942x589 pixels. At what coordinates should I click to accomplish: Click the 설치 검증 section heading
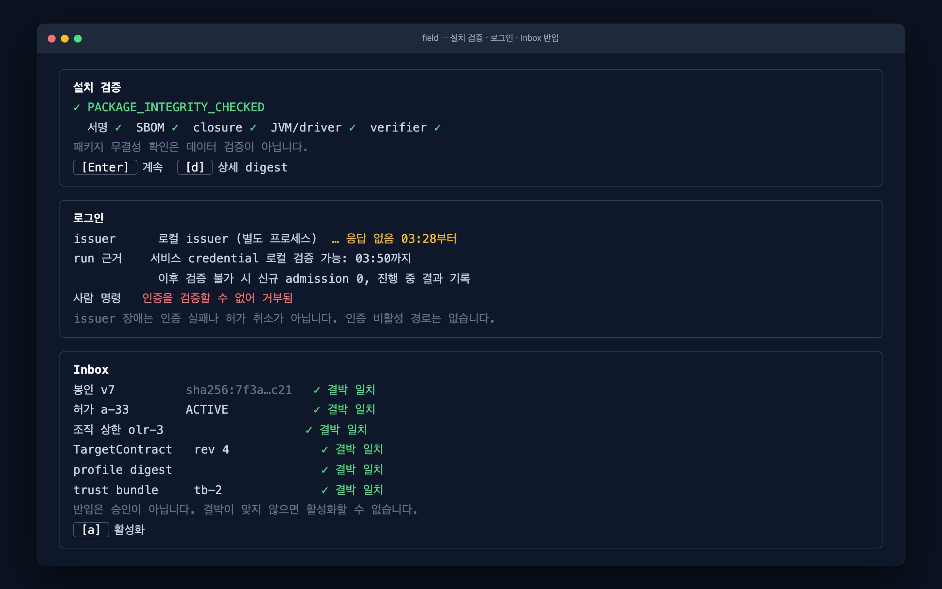[x=97, y=87]
